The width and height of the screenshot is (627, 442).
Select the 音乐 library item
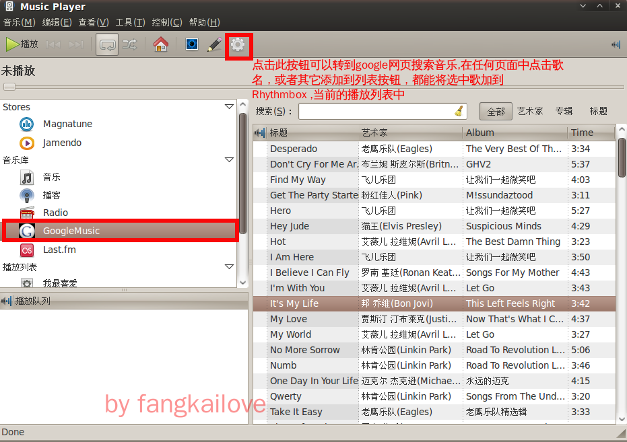[x=40, y=177]
